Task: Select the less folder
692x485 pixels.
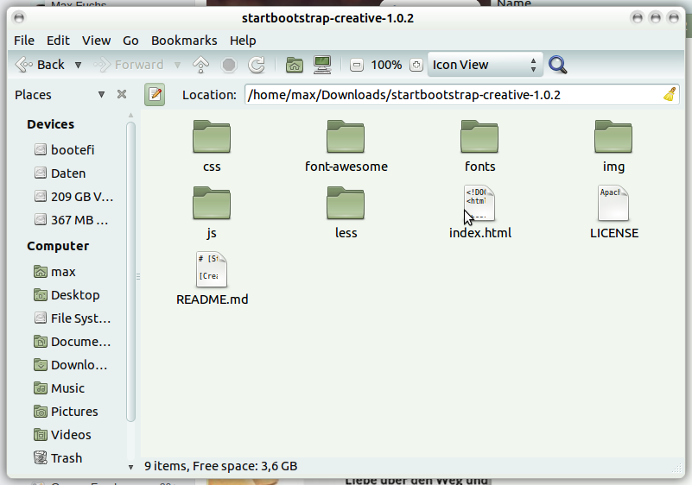Action: [x=346, y=213]
